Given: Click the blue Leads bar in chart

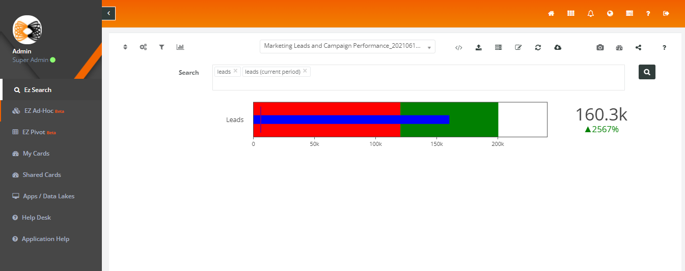Looking at the screenshot, I should [x=351, y=119].
